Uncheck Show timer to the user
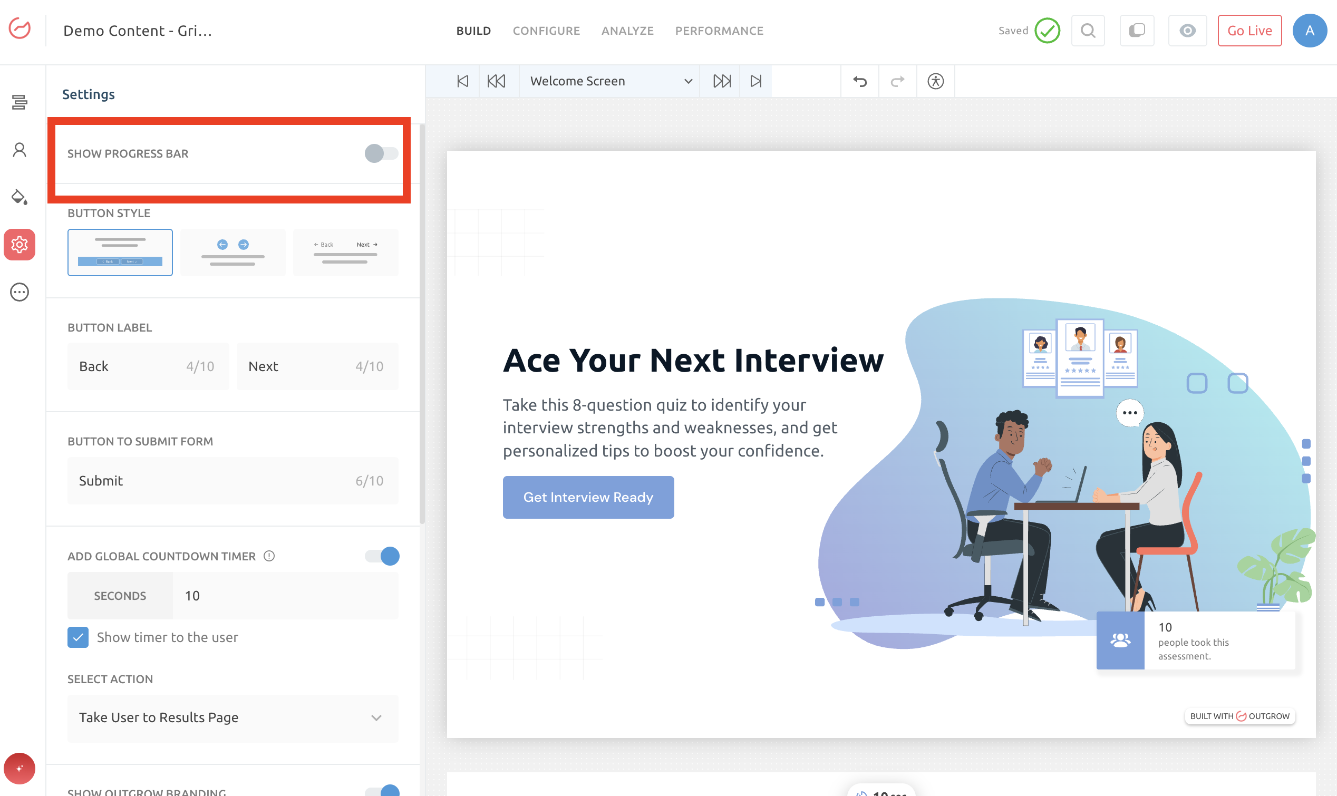Screen dimensions: 1337x796 point(79,637)
